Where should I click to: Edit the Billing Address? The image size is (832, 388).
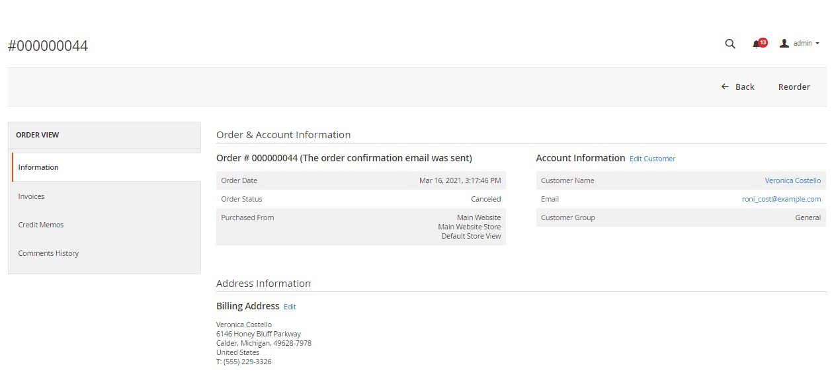click(x=290, y=307)
